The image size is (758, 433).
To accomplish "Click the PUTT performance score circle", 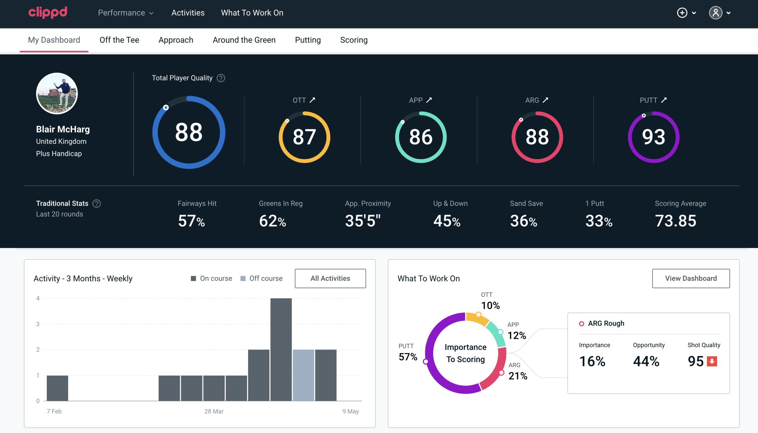I will (x=654, y=136).
